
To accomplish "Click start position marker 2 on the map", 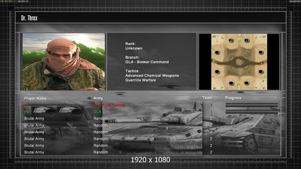I will coord(231,40).
